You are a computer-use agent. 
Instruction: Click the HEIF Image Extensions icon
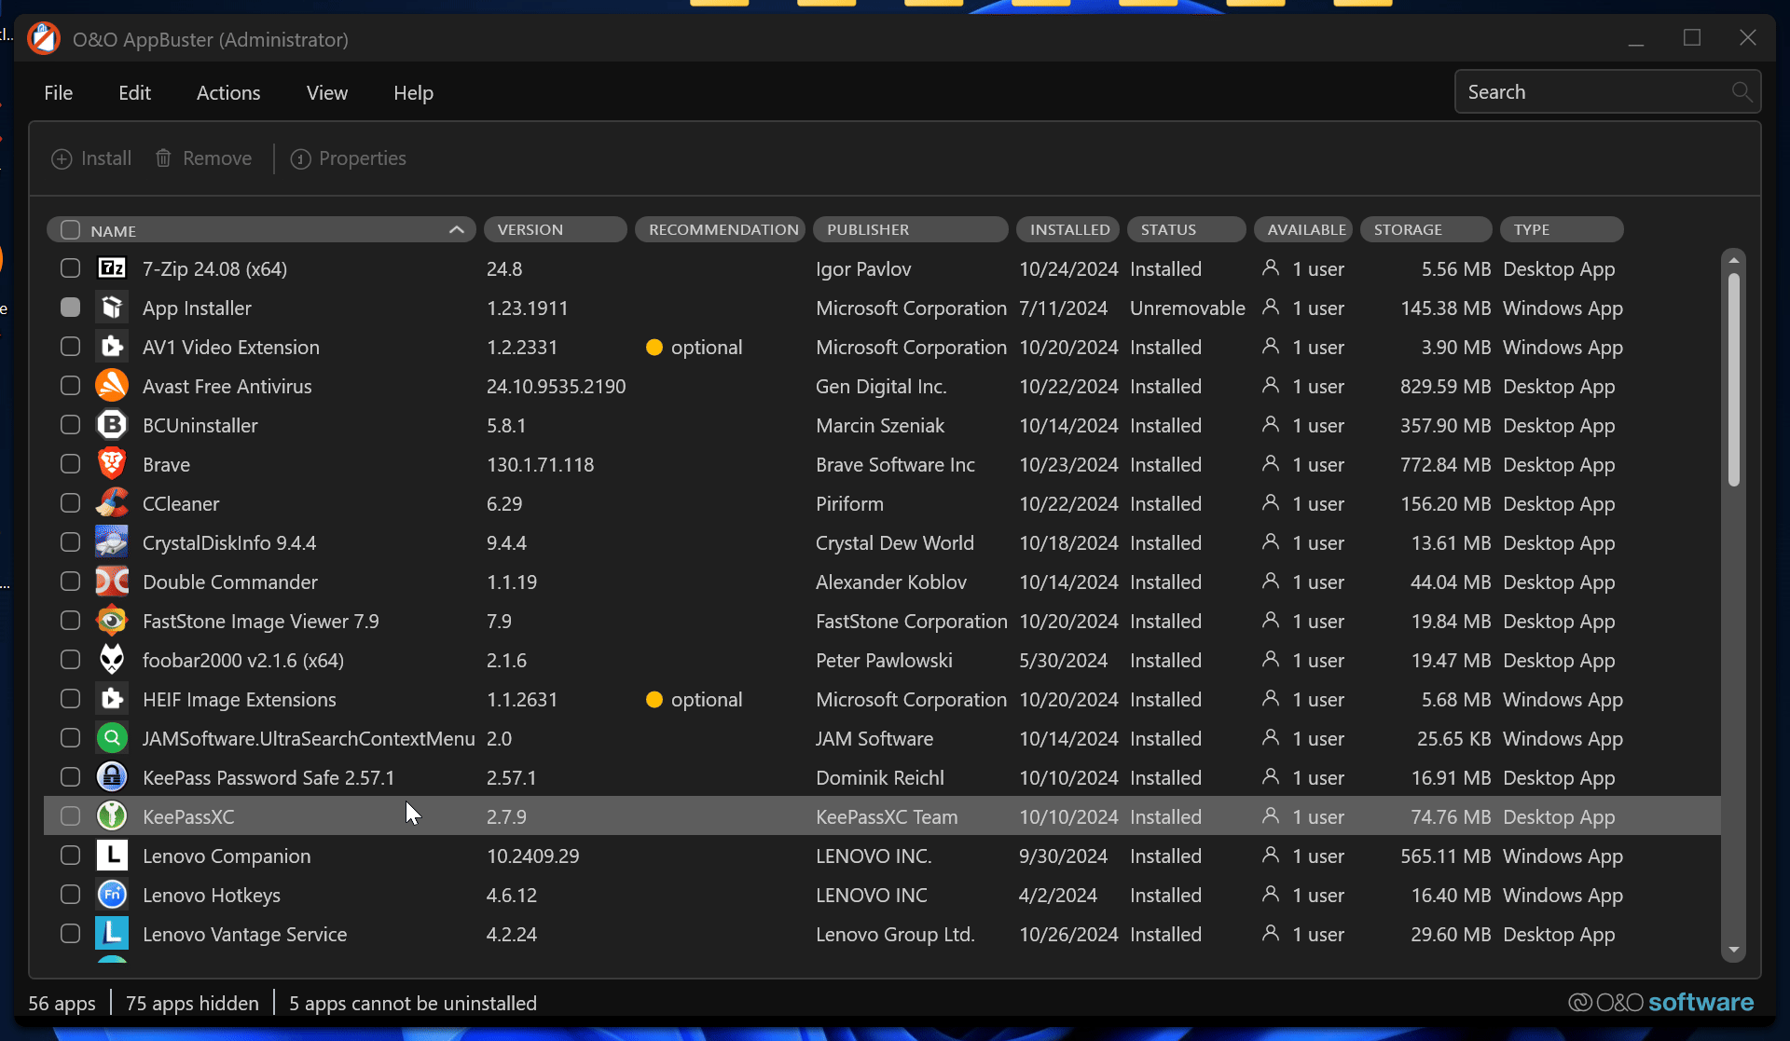tap(112, 699)
